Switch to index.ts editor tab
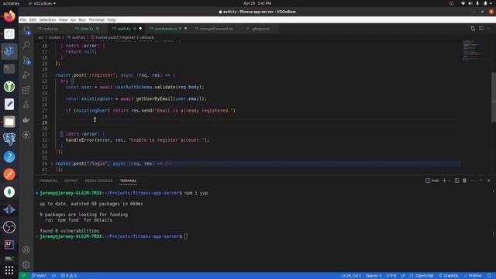The width and height of the screenshot is (496, 279). click(50, 29)
